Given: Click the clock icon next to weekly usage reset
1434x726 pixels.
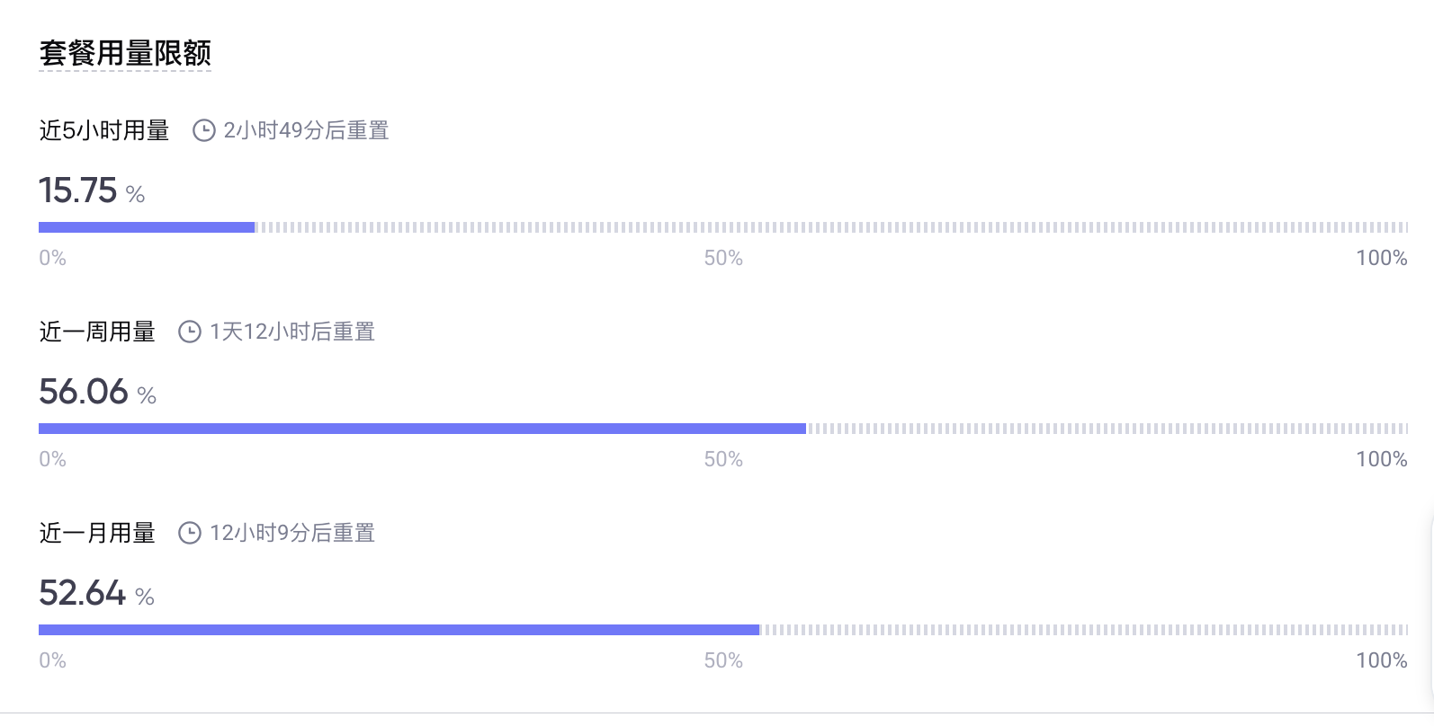Looking at the screenshot, I should tap(190, 332).
